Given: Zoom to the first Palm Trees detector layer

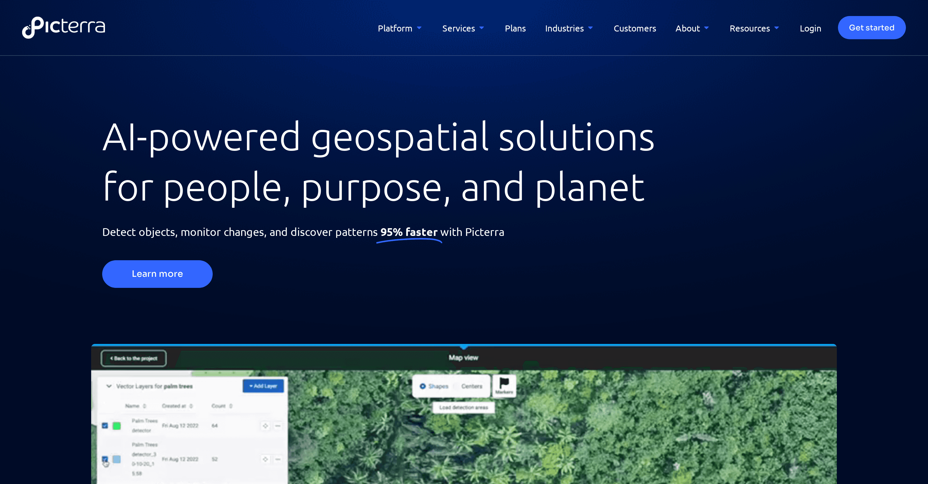Looking at the screenshot, I should 265,426.
